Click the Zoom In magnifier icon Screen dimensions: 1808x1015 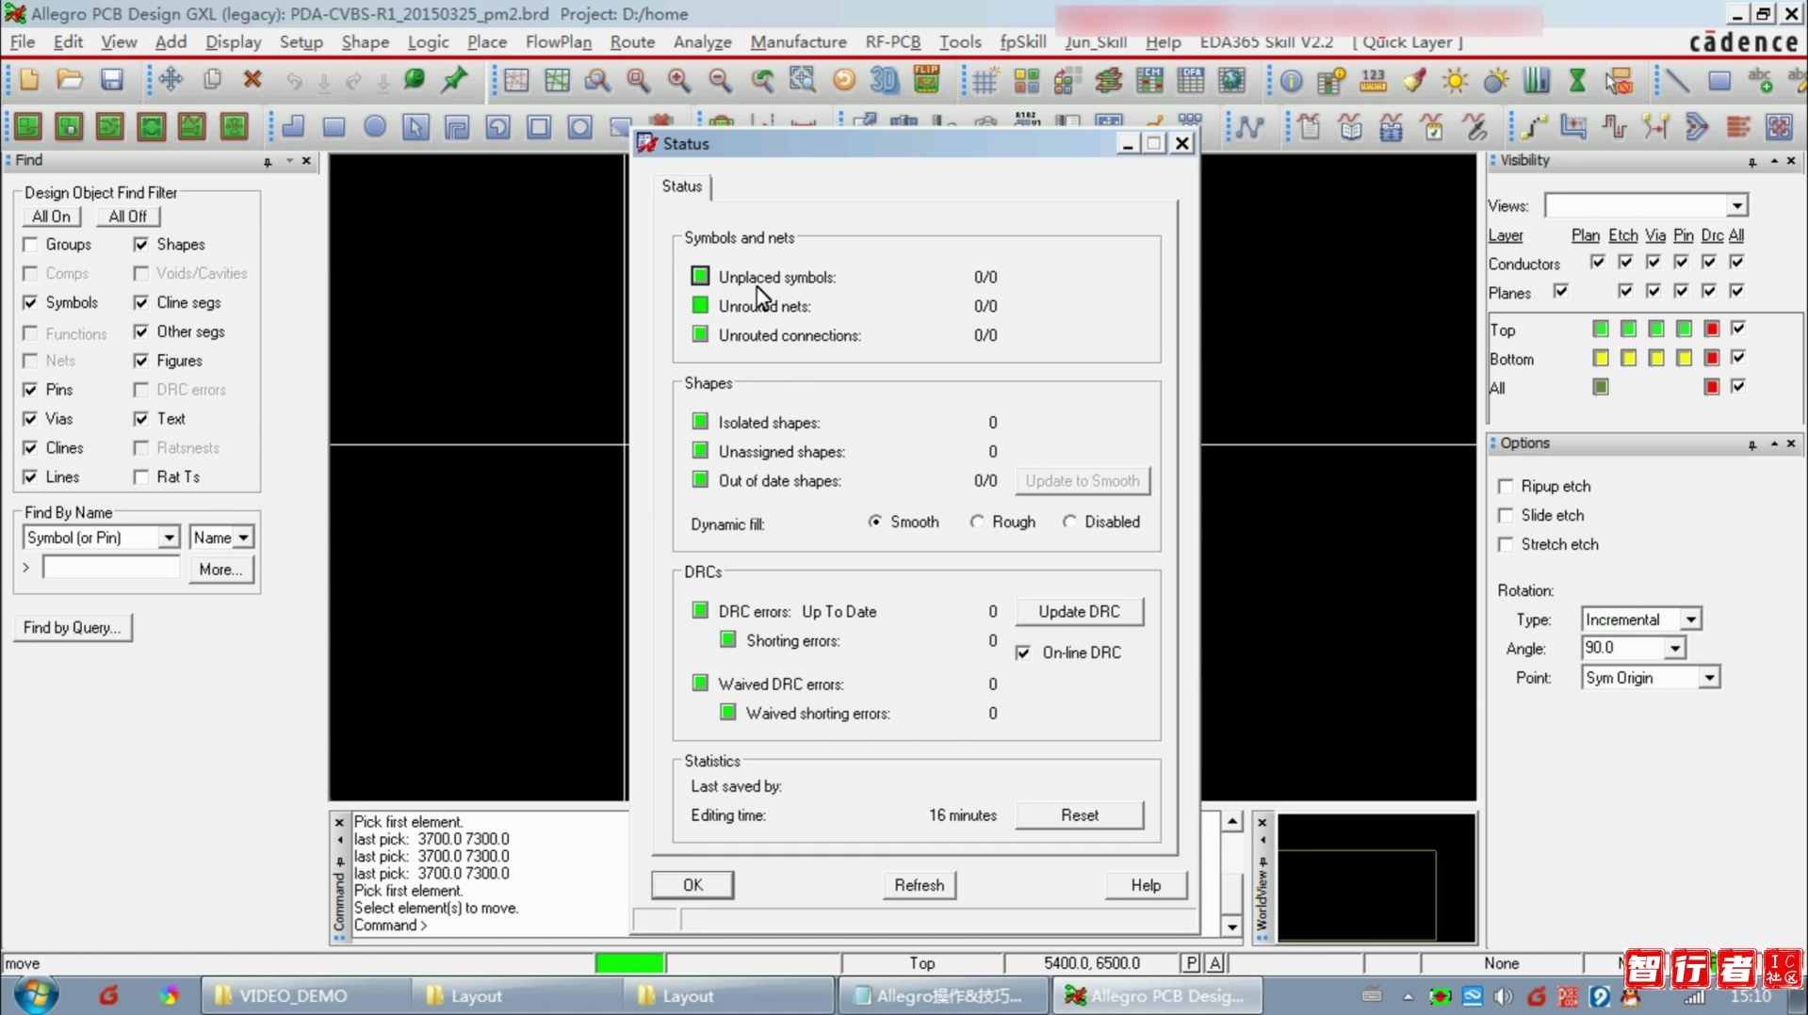pos(679,80)
